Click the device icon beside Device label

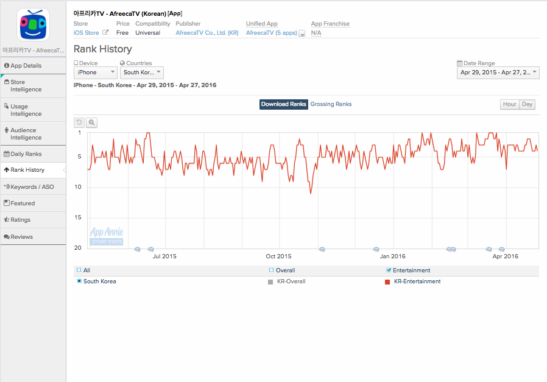point(76,63)
